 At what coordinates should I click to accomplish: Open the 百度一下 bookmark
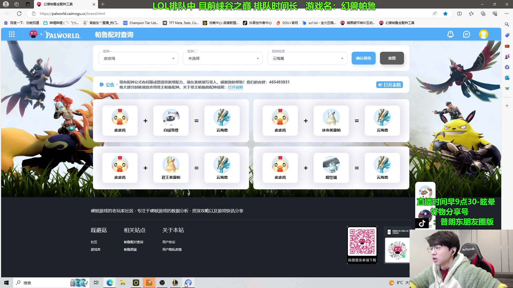coord(22,23)
